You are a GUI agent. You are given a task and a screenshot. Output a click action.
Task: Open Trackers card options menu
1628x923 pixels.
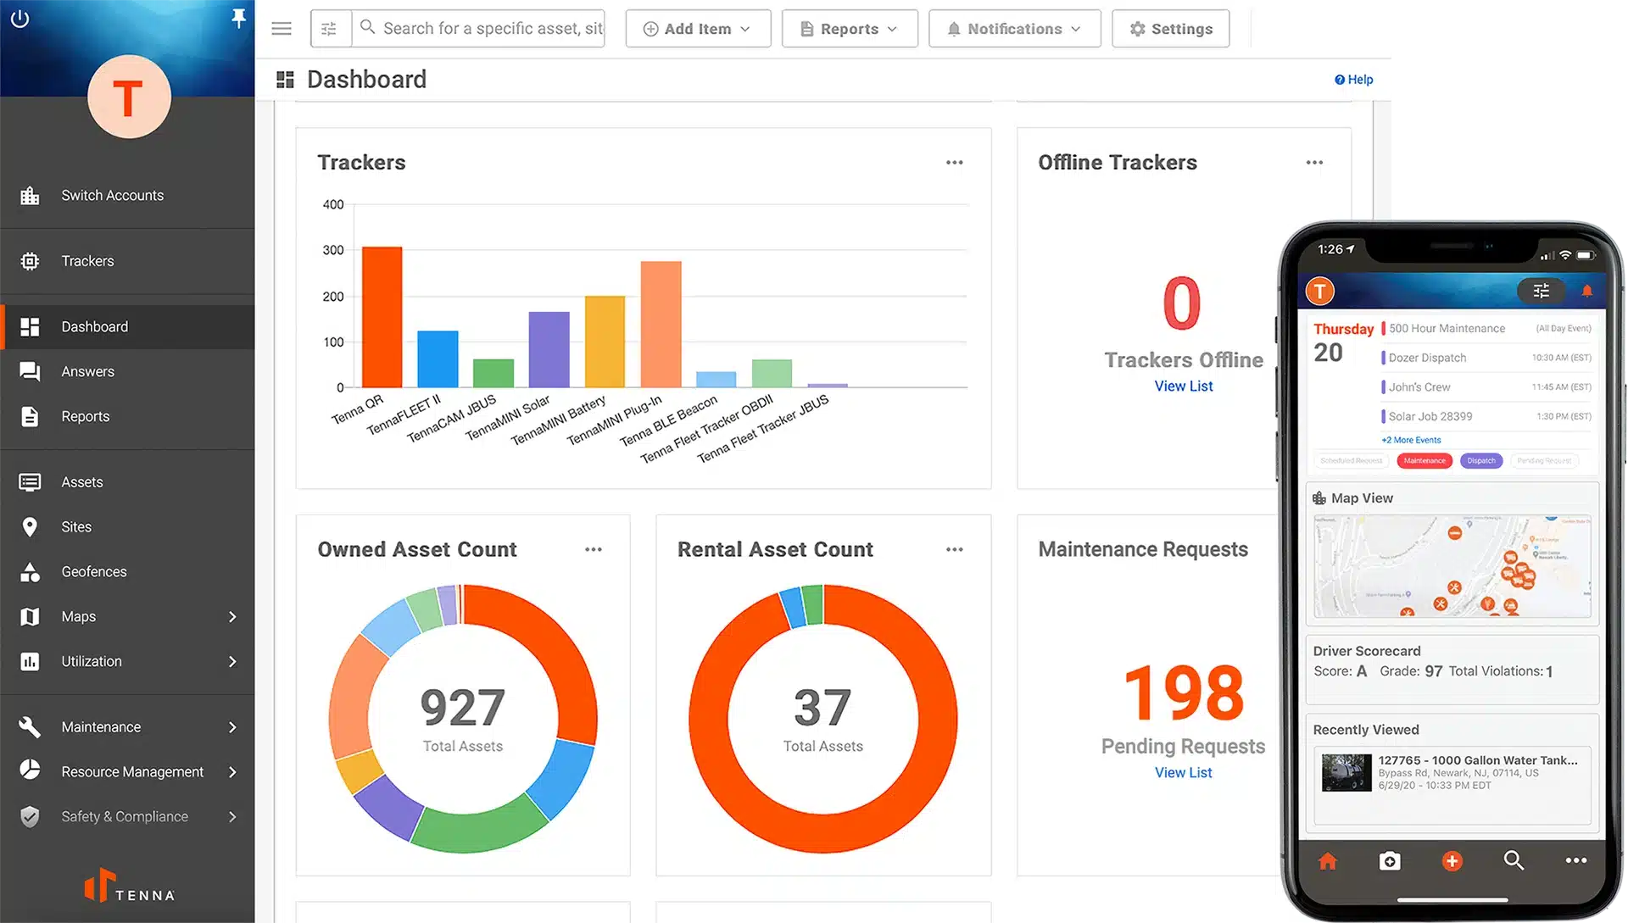pyautogui.click(x=955, y=163)
